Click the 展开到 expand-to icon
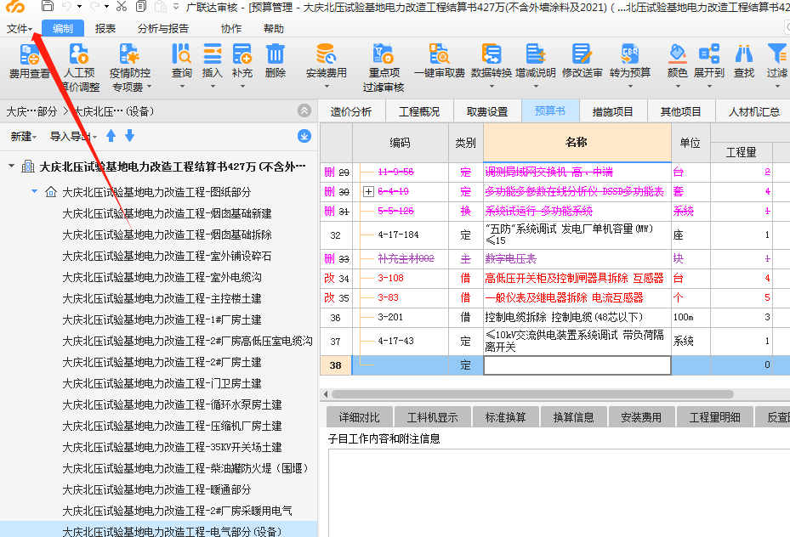790x537 pixels. pyautogui.click(x=709, y=54)
